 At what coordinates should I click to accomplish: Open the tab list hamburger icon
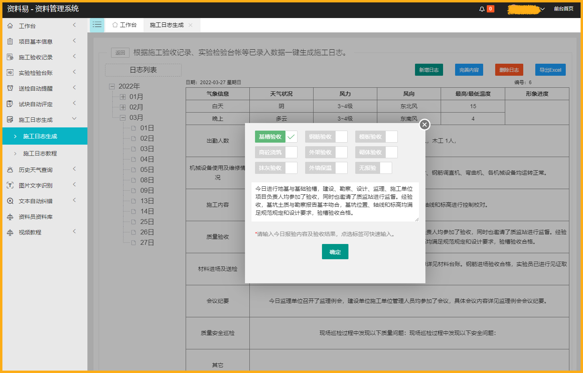pos(97,24)
